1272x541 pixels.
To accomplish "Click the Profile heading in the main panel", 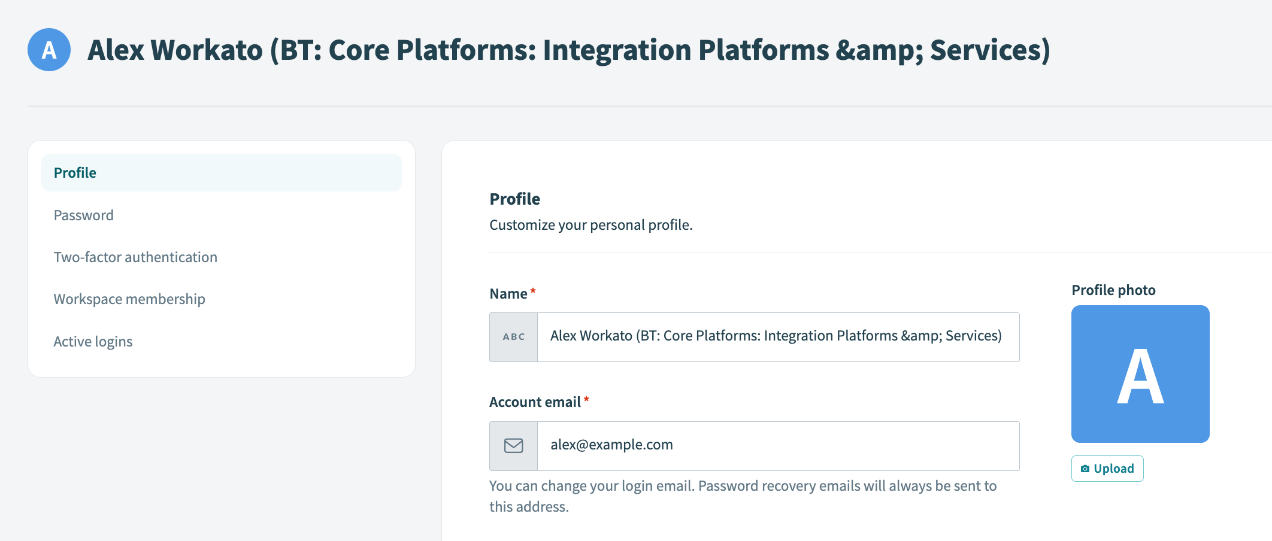I will (x=514, y=199).
